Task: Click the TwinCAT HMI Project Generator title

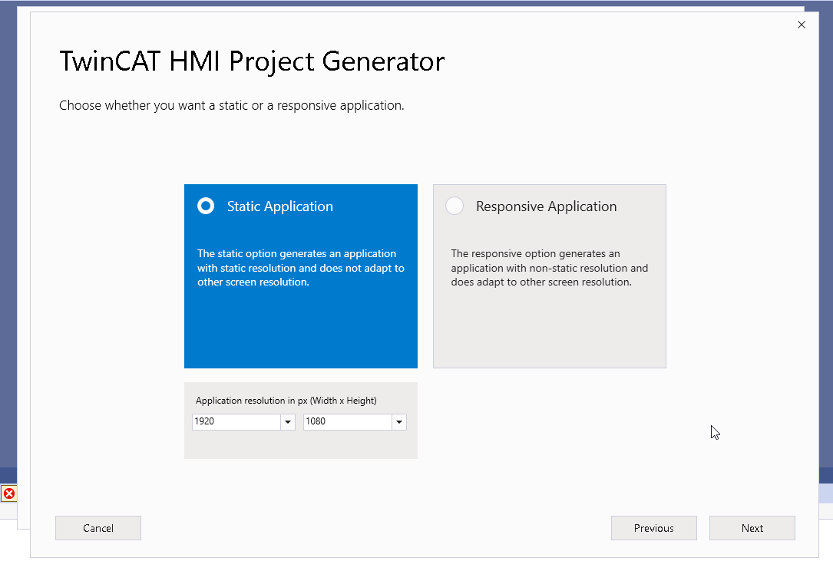Action: 252,61
